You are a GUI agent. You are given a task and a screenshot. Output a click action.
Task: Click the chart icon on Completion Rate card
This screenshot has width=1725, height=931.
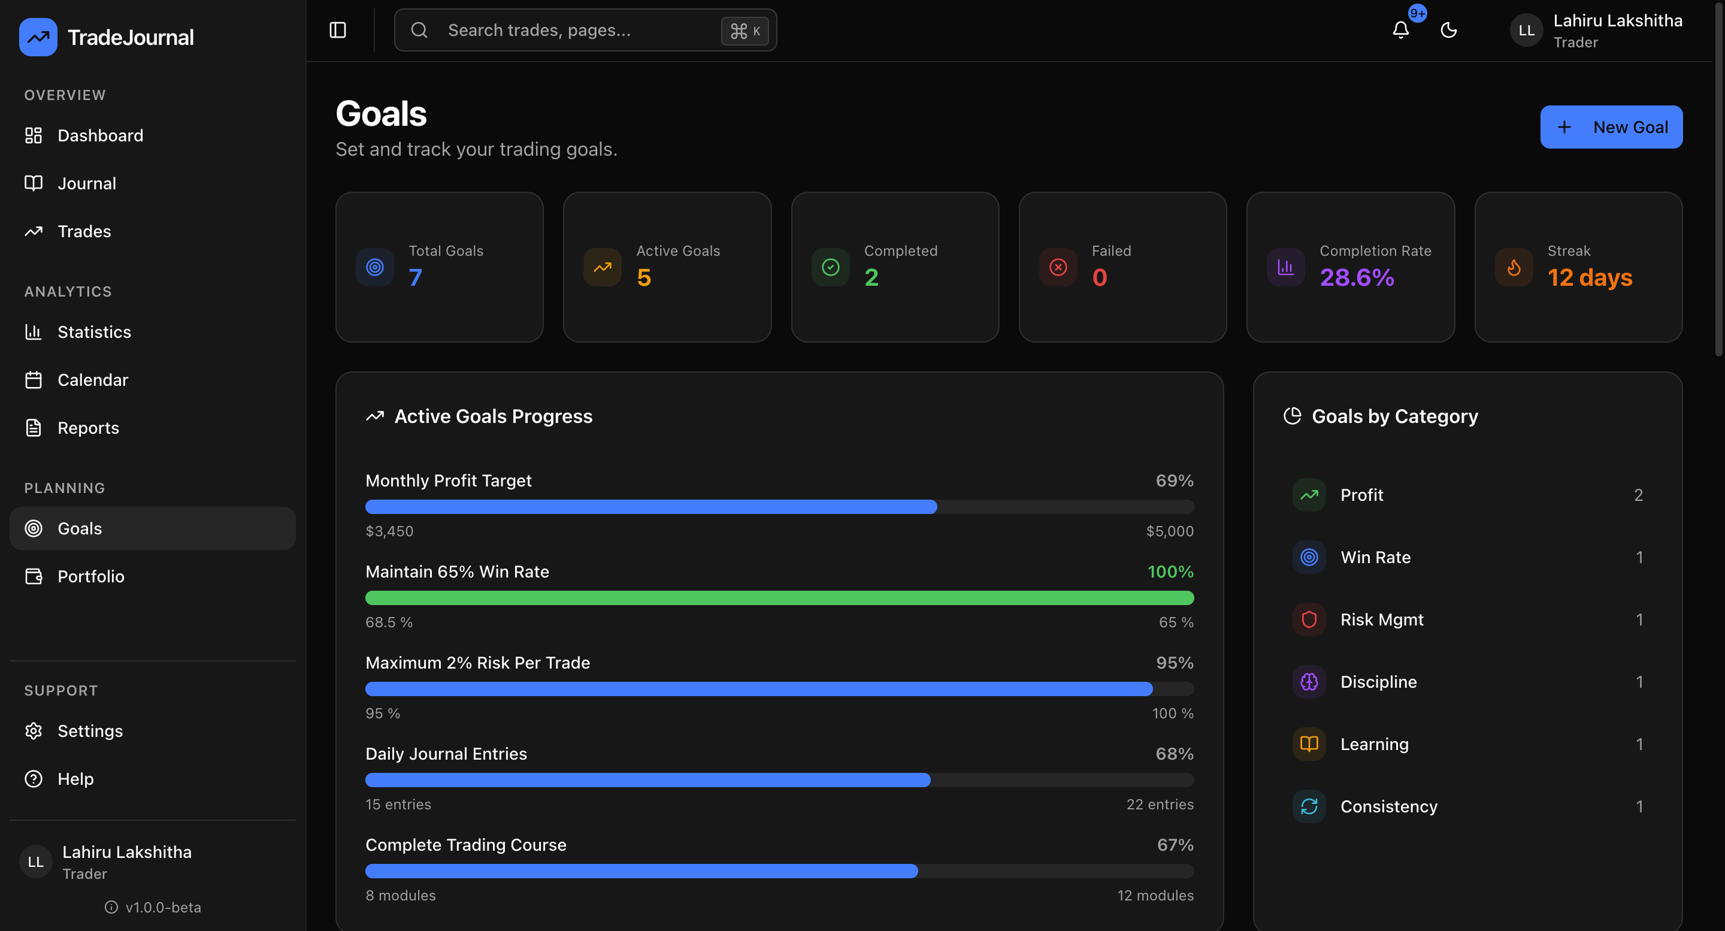pyautogui.click(x=1285, y=267)
